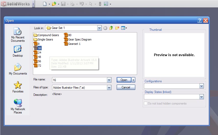Image resolution: width=218 pixels, height=135 pixels.
Task: Select the Gearset 1 file
Action: click(72, 44)
